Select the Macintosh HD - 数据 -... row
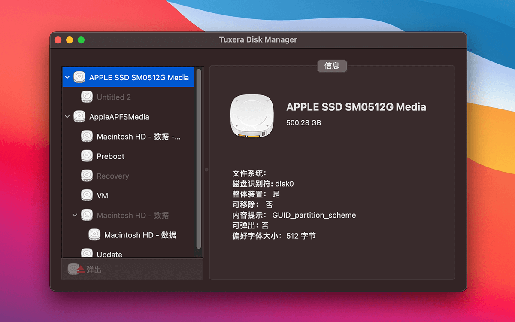The height and width of the screenshot is (322, 515). [128, 137]
